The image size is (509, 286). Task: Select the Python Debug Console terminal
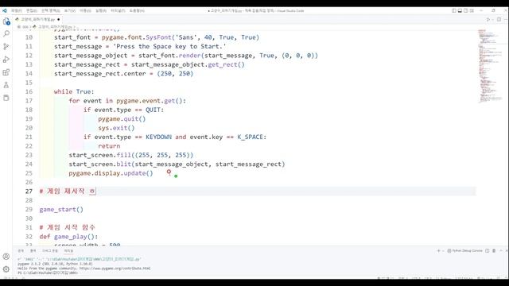pos(464,251)
